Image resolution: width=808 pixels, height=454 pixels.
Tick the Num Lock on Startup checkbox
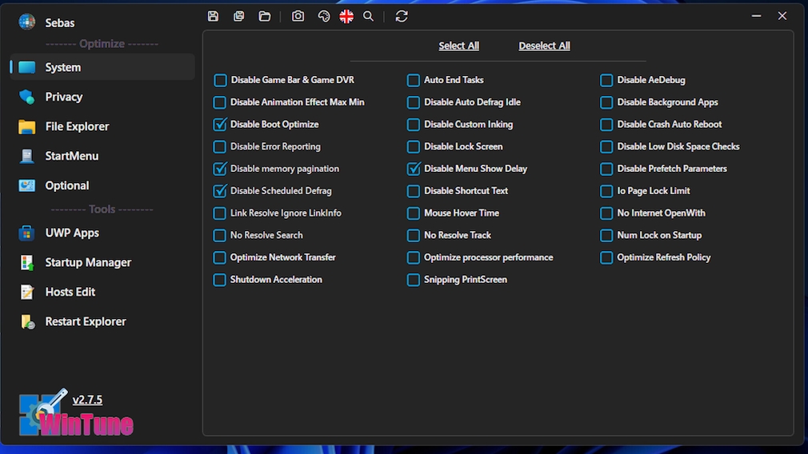[607, 236]
